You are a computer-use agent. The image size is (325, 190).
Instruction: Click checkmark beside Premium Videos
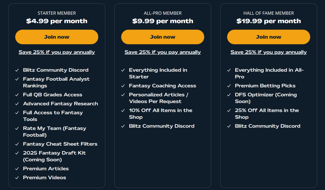tap(17, 178)
